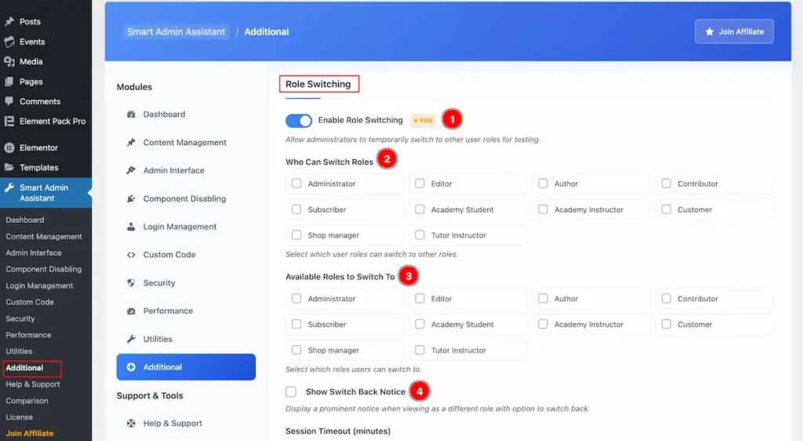Click the Custom Code brackets icon

tap(131, 254)
